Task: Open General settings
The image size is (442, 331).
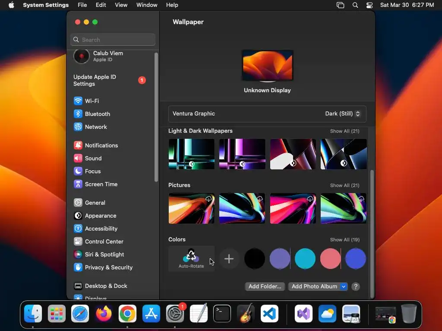Action: 89,203
